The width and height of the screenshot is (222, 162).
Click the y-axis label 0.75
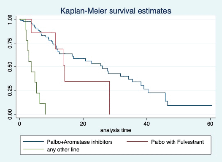10,43
